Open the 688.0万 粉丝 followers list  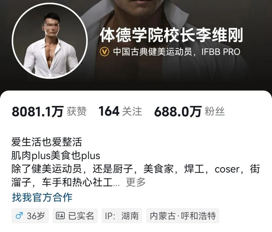(189, 111)
